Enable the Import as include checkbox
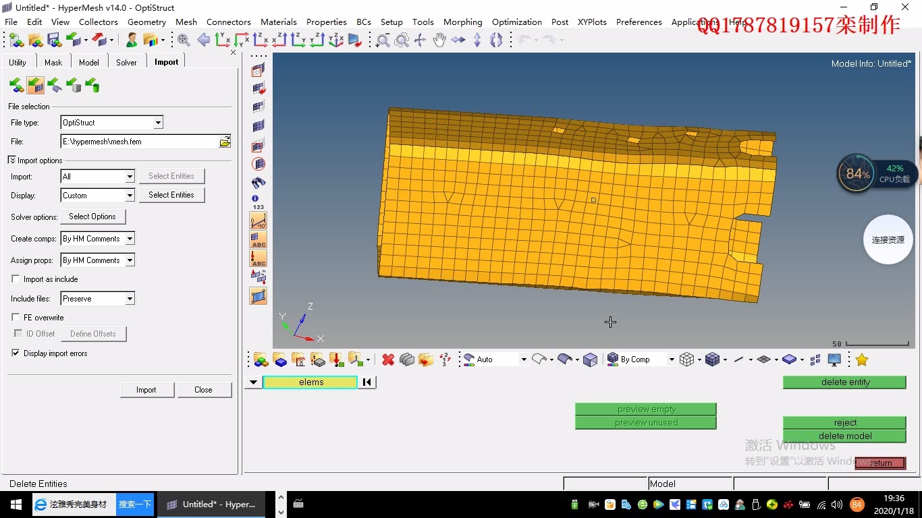This screenshot has width=922, height=518. pyautogui.click(x=16, y=279)
